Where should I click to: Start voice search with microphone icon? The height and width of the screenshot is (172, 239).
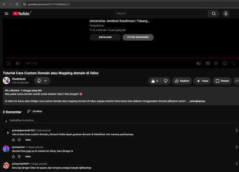click(226, 13)
